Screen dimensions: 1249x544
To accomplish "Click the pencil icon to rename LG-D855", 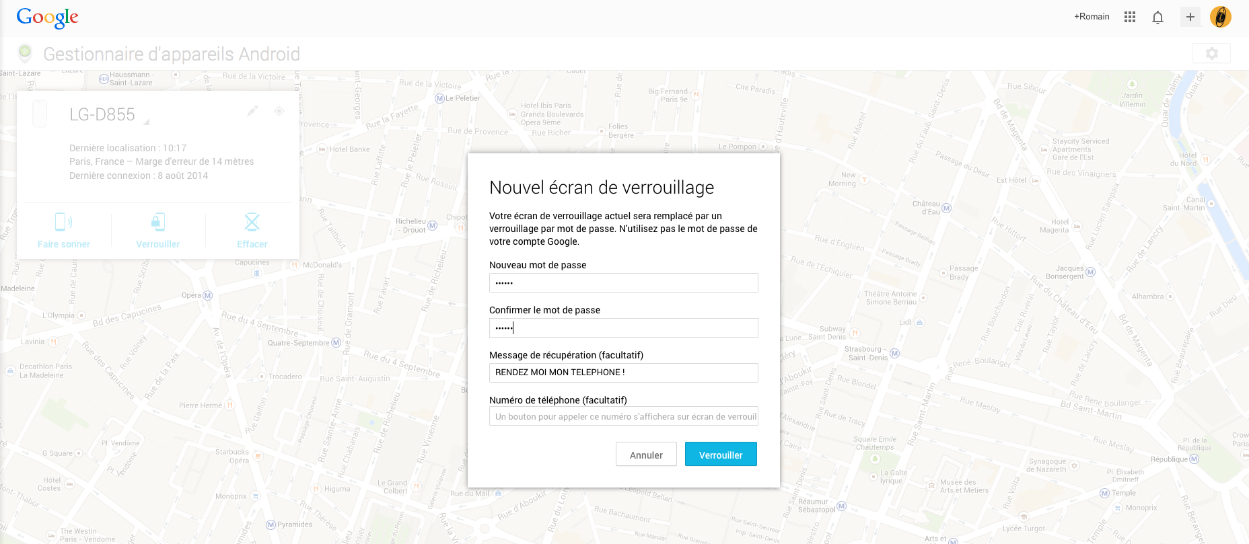I will (252, 111).
